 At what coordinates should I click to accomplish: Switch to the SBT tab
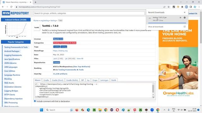coord(82,80)
